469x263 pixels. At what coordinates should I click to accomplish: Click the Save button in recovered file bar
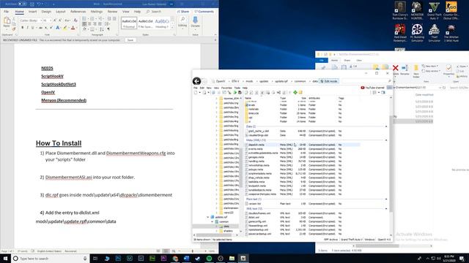point(130,40)
